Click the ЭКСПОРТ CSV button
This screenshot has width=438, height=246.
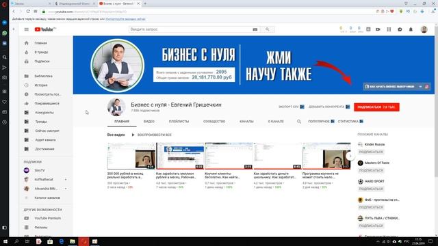click(292, 107)
